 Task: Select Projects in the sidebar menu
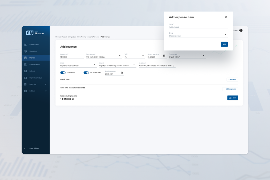pyautogui.click(x=32, y=58)
